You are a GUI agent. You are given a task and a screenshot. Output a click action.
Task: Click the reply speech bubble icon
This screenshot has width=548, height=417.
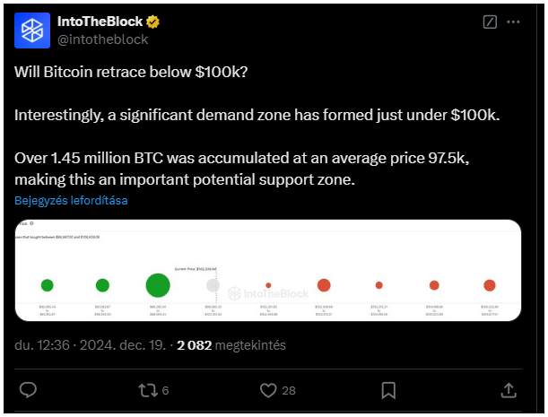coord(28,390)
